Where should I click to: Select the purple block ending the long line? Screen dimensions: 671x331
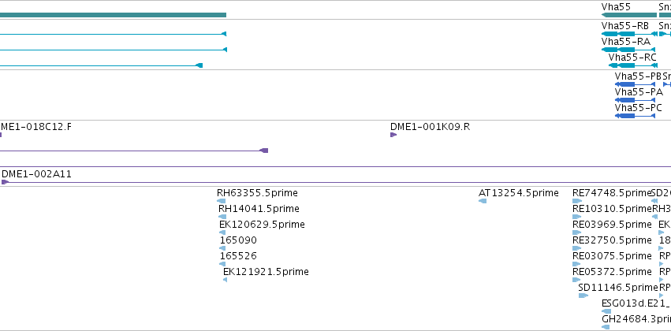click(264, 151)
